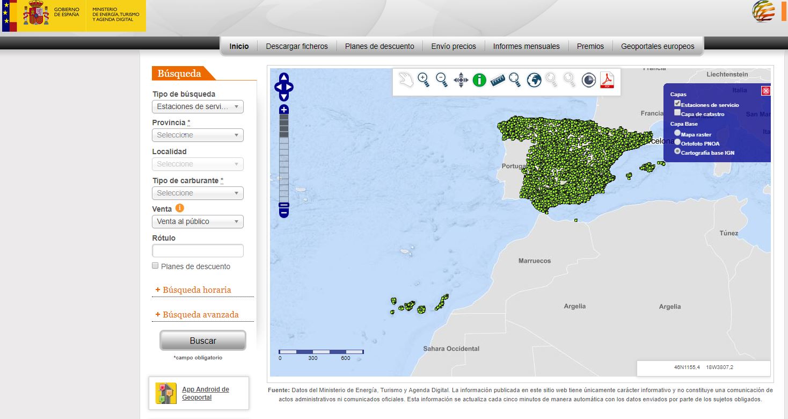Viewport: 788px width, 419px height.
Task: Select the four-arrow move map tool
Action: click(x=461, y=81)
